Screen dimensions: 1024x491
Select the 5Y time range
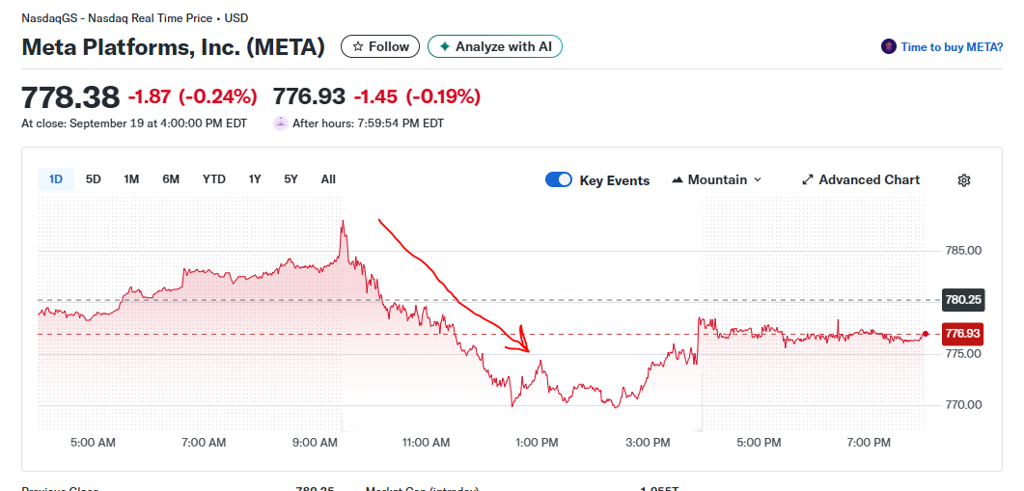pos(291,178)
